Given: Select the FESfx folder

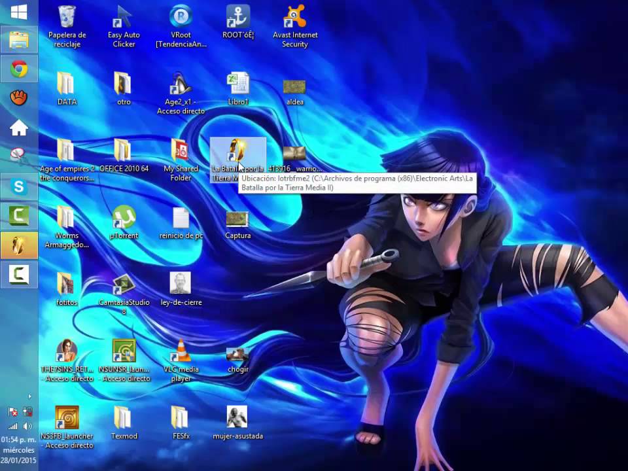Looking at the screenshot, I should point(181,423).
